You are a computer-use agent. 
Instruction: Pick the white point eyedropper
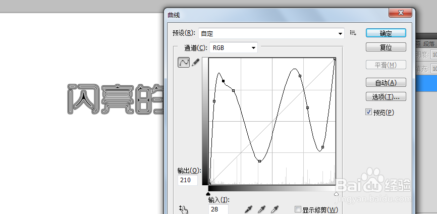pyautogui.click(x=275, y=209)
